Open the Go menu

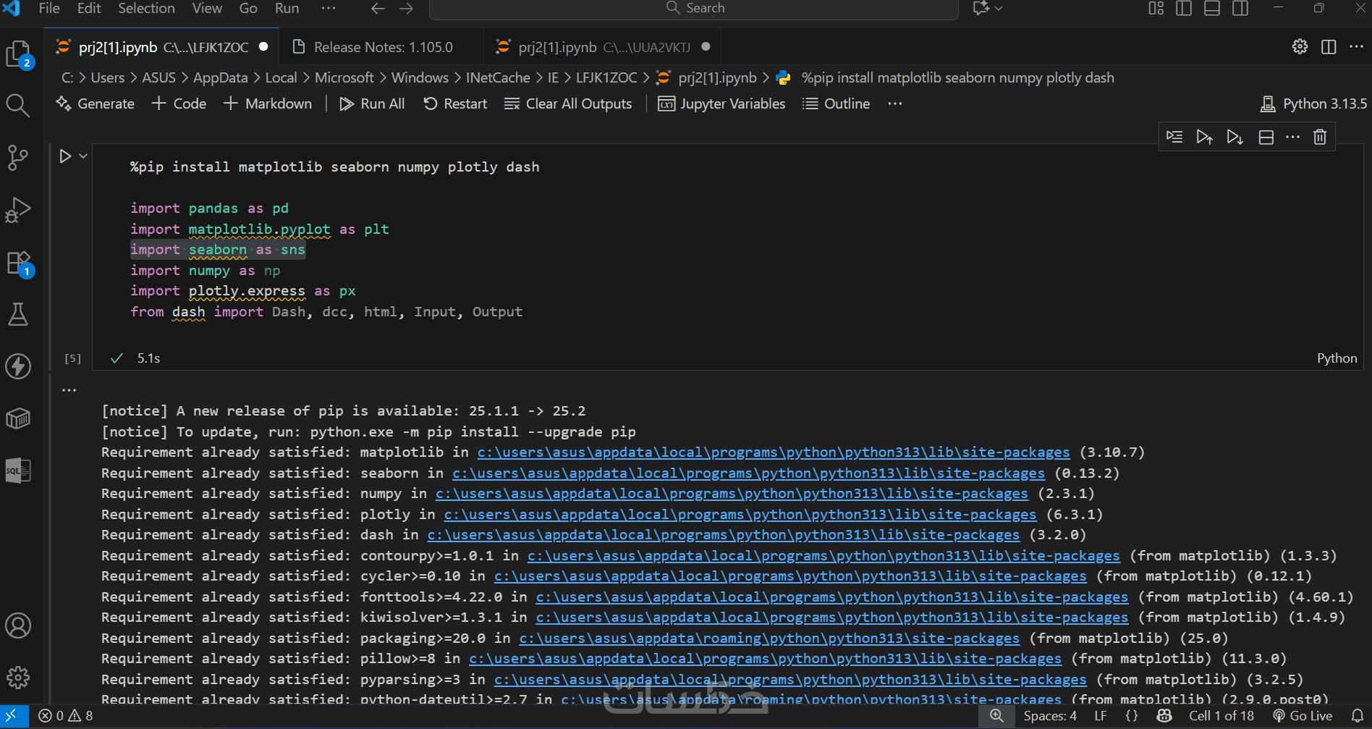(248, 8)
